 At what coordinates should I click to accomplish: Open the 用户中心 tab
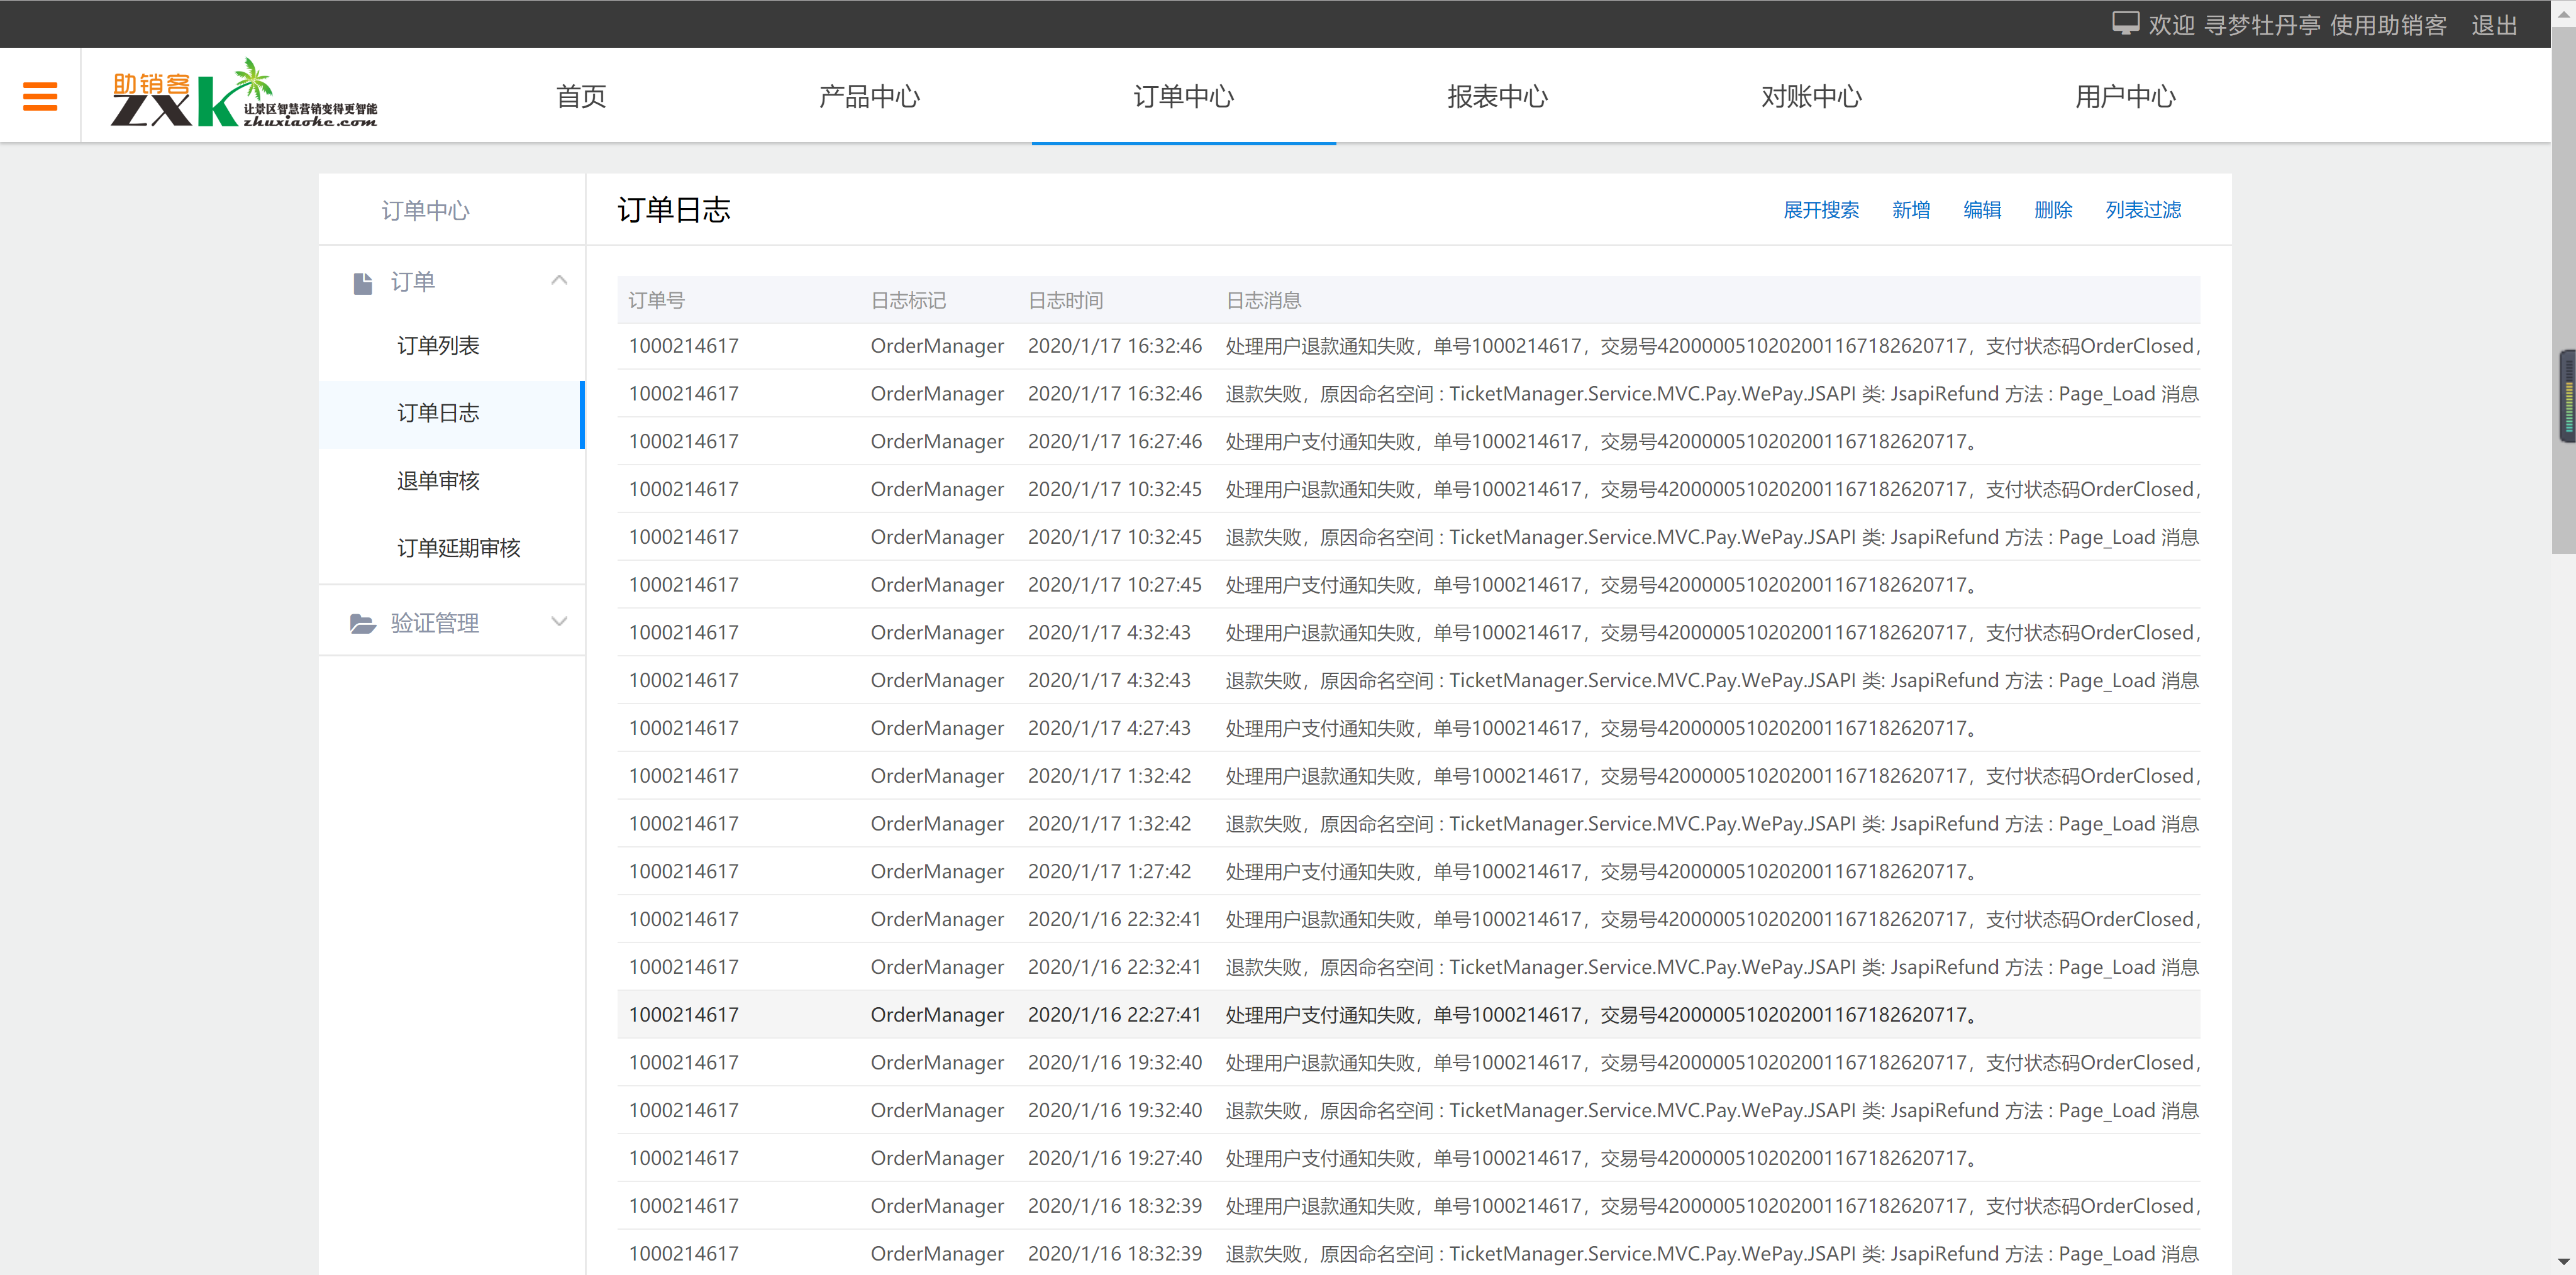click(x=2125, y=96)
